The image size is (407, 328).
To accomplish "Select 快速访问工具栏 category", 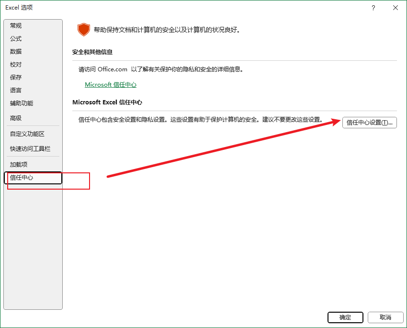I will [33, 149].
